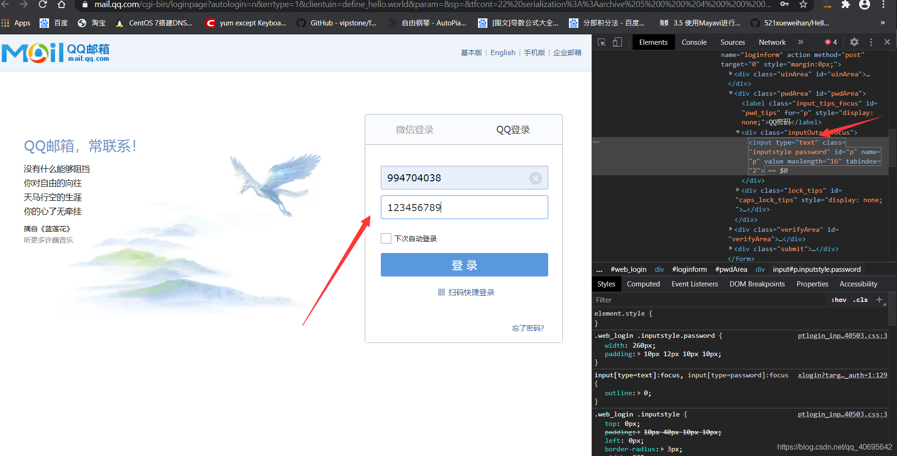
Task: Select #pwdArea in the breadcrumb
Action: click(731, 269)
